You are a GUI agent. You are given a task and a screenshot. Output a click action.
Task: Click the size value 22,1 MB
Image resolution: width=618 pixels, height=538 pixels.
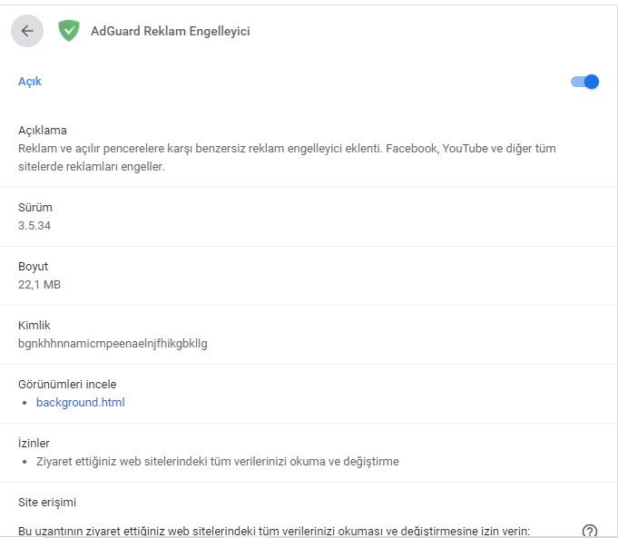point(39,284)
